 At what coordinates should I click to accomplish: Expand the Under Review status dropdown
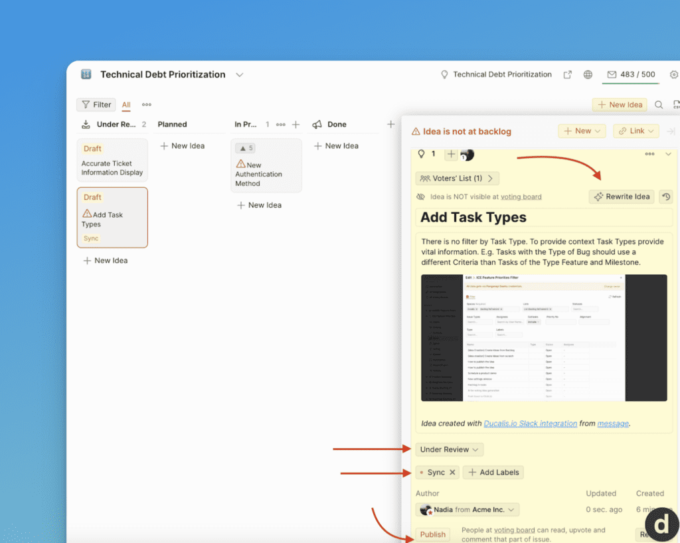(449, 449)
